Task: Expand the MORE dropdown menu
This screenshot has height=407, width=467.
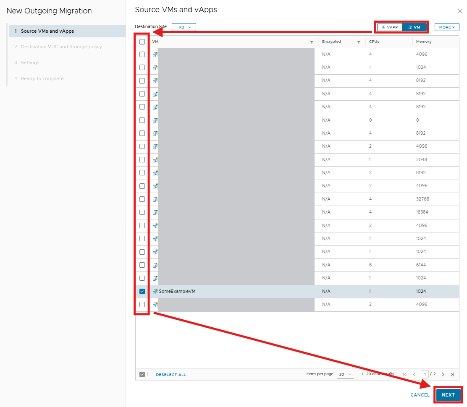Action: 447,27
